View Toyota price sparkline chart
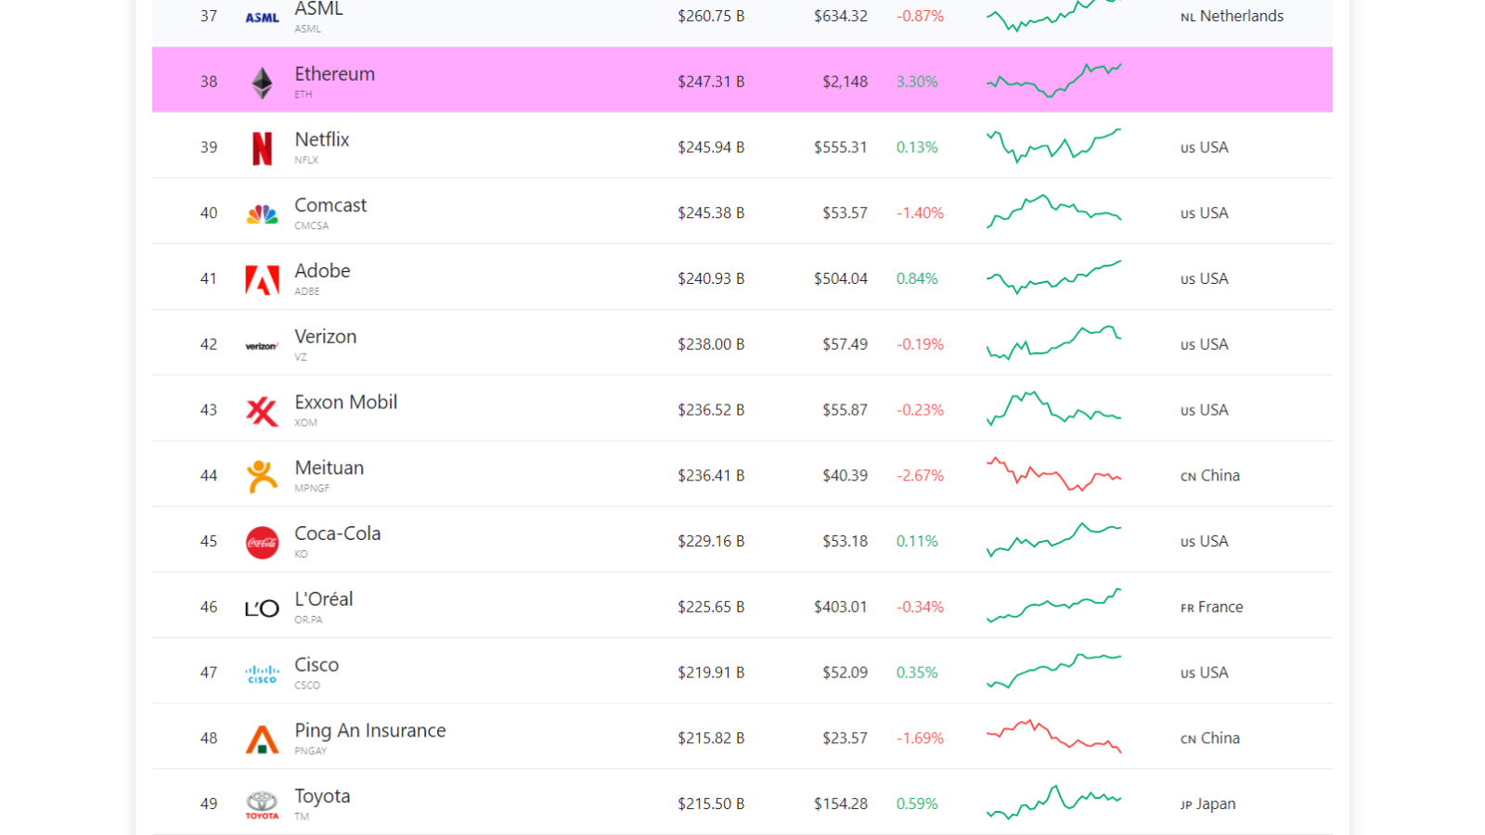Image resolution: width=1485 pixels, height=835 pixels. pyautogui.click(x=1053, y=803)
